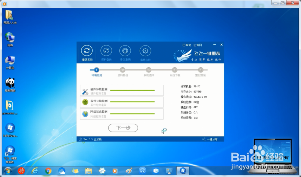Click the 计算机名: FZ-PC text
Viewport: 301px width, 177px height.
point(191,86)
